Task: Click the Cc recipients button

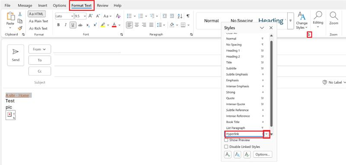Action: point(40,71)
